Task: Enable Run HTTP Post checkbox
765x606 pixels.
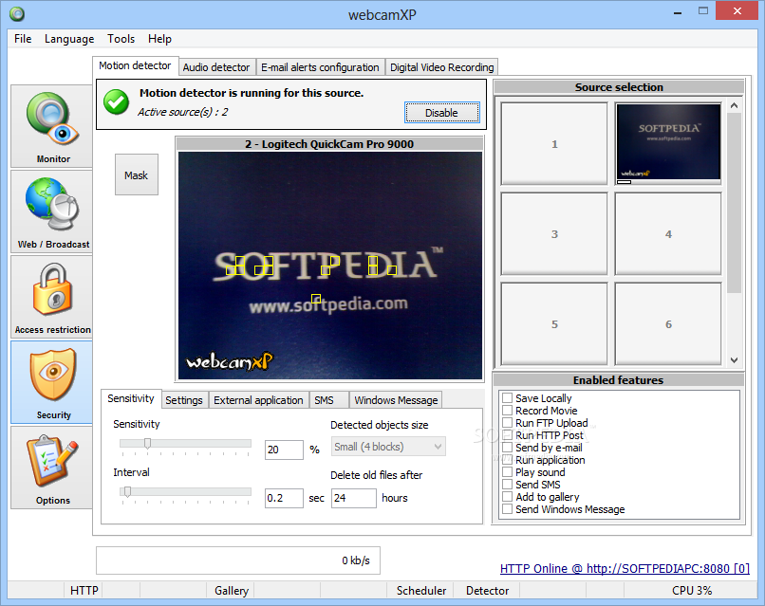Action: [508, 435]
